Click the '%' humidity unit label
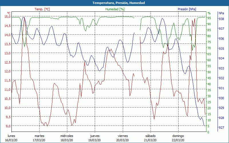Image resolution: width=229 pixels, height=143 pixels. 209,13
